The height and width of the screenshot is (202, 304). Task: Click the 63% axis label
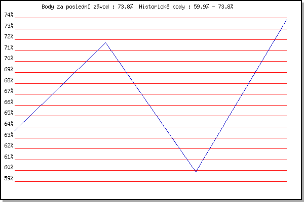point(9,135)
